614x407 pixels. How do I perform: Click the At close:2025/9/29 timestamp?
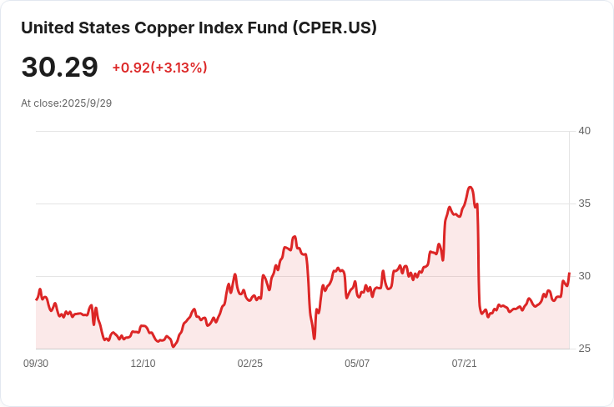(66, 103)
